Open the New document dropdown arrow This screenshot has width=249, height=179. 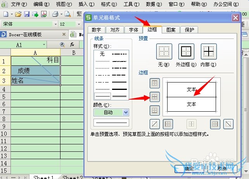[12, 14]
